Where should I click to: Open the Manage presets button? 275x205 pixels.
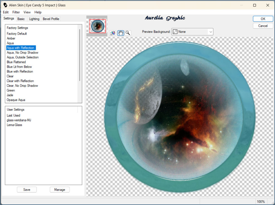[x=60, y=190]
